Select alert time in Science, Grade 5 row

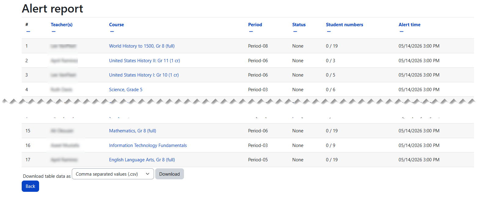click(x=419, y=90)
